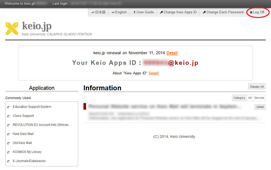The image size is (271, 170).
Task: Select the Service filter tab
Action: pos(259,98)
